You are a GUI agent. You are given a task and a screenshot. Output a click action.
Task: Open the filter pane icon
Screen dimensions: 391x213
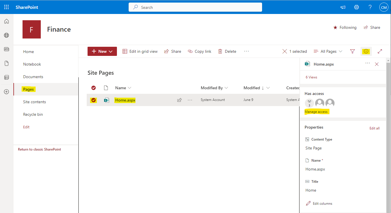(352, 51)
